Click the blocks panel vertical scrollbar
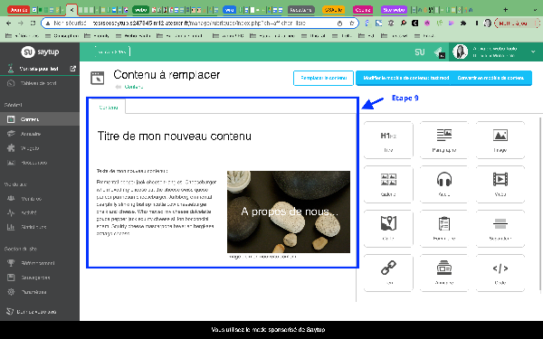Viewport: 543px width, 339px height. click(540, 204)
